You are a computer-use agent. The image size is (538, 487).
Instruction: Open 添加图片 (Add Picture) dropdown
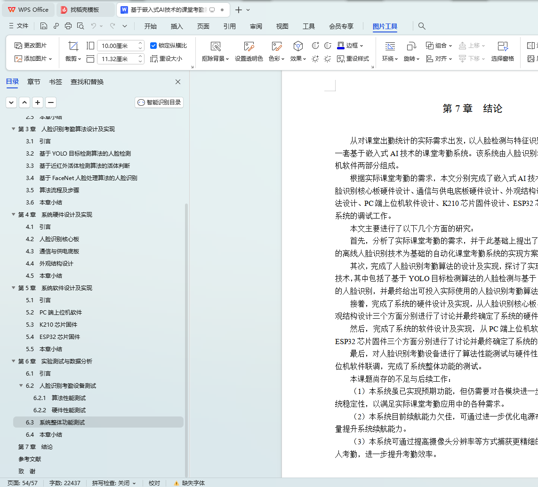pos(33,59)
